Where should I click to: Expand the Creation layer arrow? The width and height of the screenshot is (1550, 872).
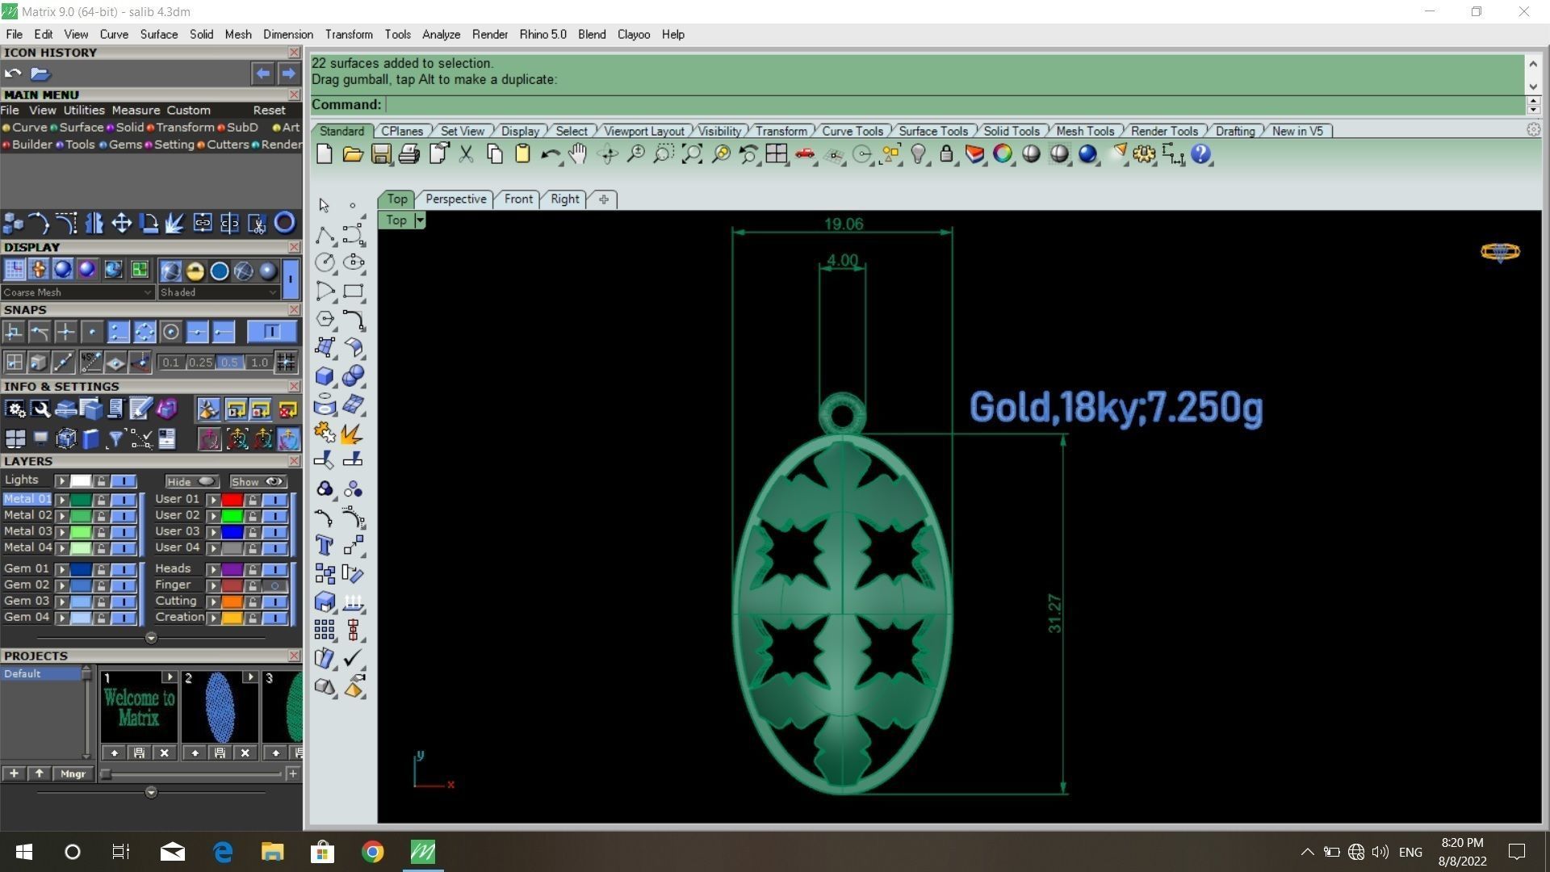(x=213, y=618)
